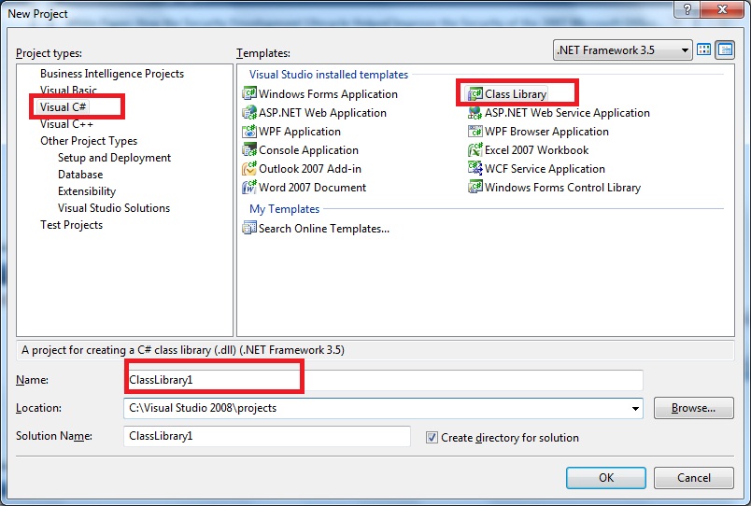Select Database project type
The height and width of the screenshot is (506, 751).
[x=80, y=175]
